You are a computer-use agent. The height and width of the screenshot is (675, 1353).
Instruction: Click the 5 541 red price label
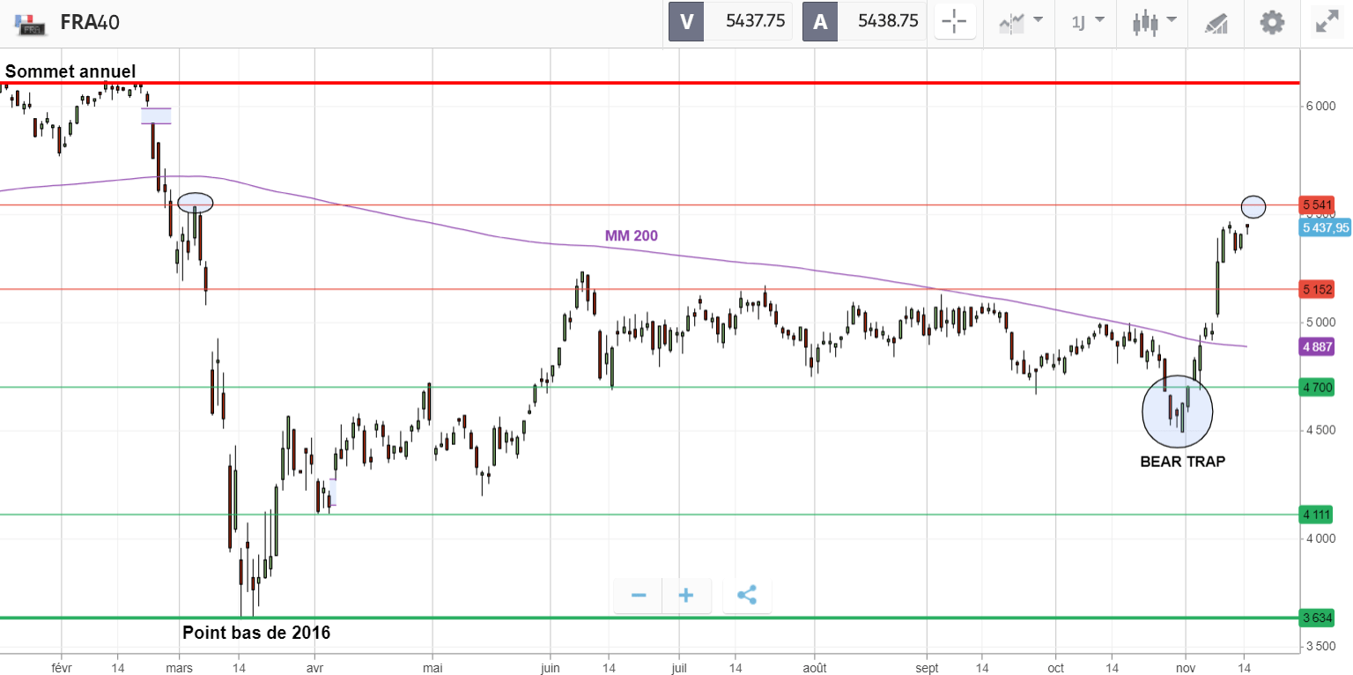pyautogui.click(x=1318, y=204)
